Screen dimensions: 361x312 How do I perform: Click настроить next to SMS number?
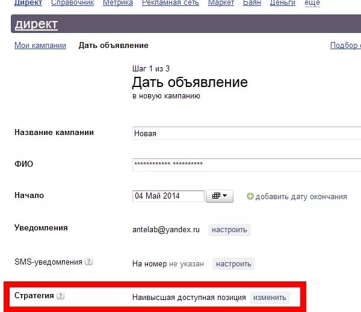pos(233,264)
